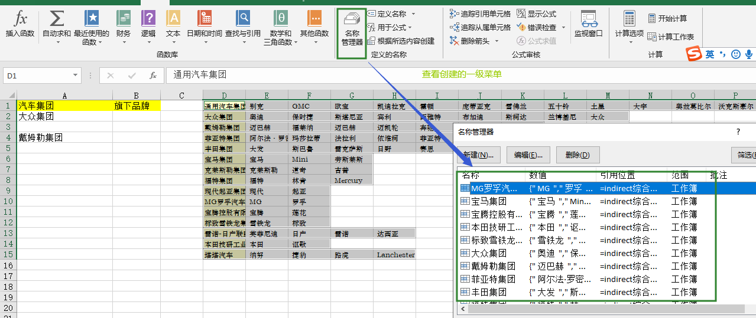Toggle 显示公式 show formulas
Image resolution: width=756 pixels, height=318 pixels.
tap(536, 13)
